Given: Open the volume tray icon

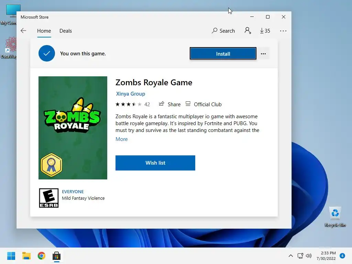Looking at the screenshot, I should point(309,256).
